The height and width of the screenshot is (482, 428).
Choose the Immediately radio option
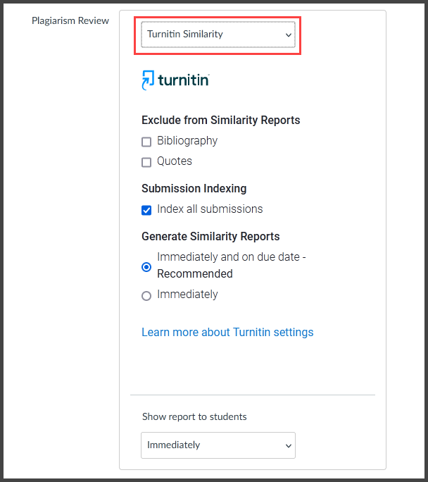(146, 296)
